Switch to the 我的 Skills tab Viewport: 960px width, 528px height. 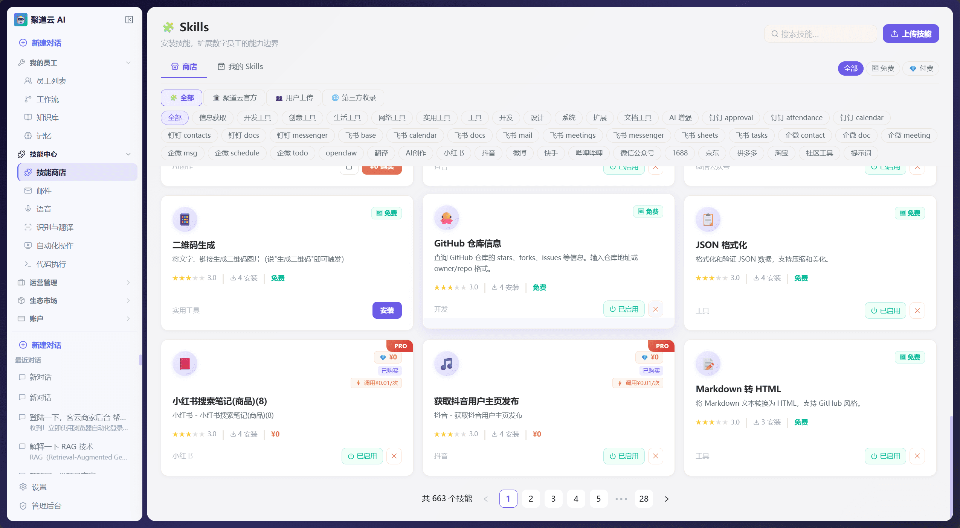tap(240, 67)
